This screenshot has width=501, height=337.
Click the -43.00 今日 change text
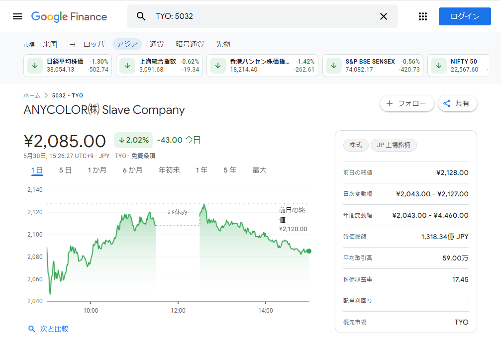179,140
